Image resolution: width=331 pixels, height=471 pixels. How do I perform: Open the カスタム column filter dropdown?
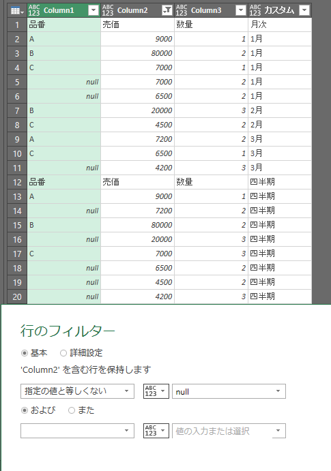click(304, 10)
